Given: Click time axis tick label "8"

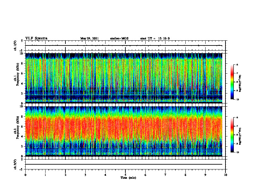Looking at the screenshot, I should [x=185, y=175].
